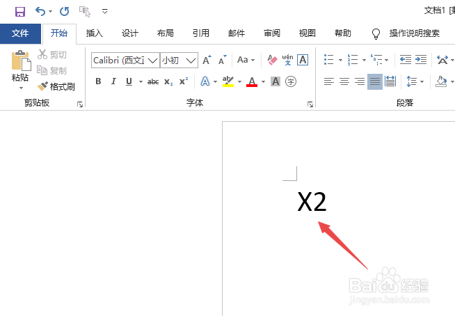Click the Asian layout icon
Screen dimensions: 455x316
[442, 60]
